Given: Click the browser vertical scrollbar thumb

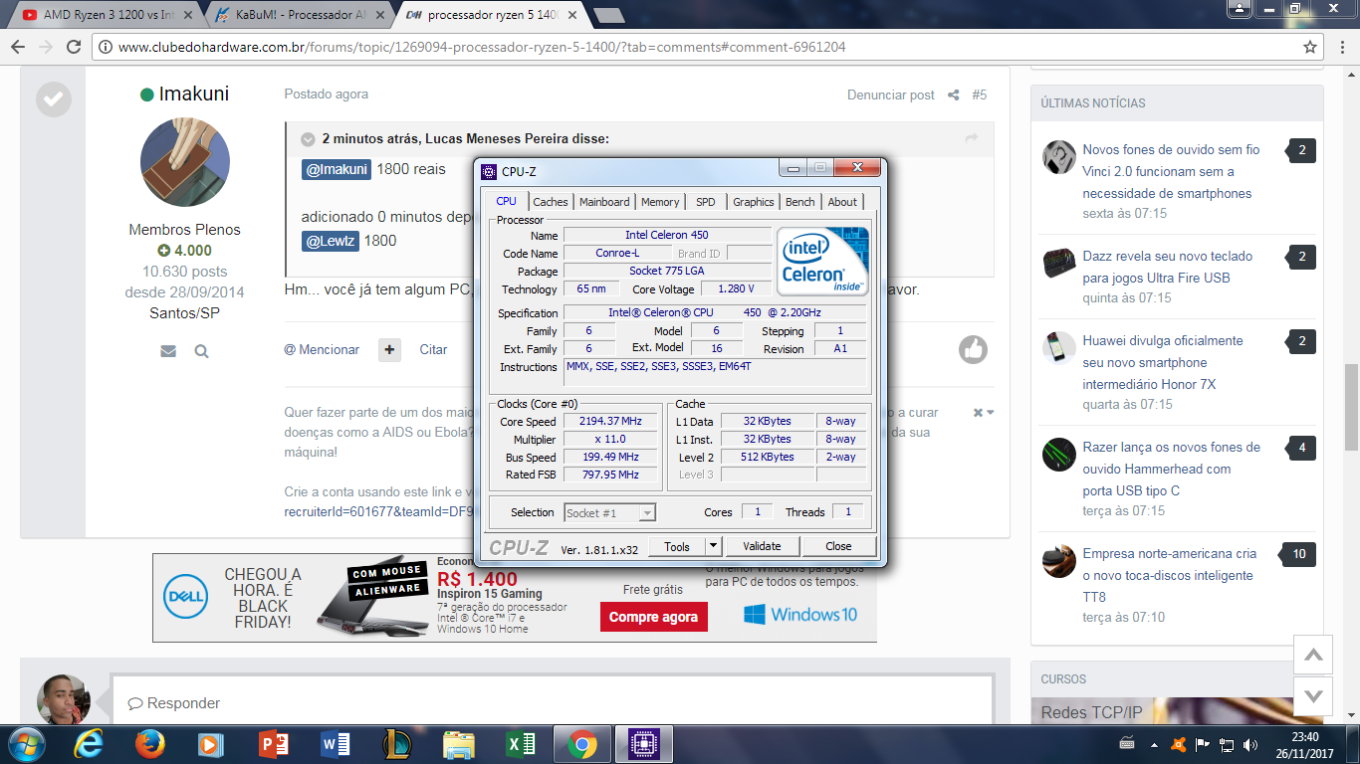Looking at the screenshot, I should coord(1352,407).
